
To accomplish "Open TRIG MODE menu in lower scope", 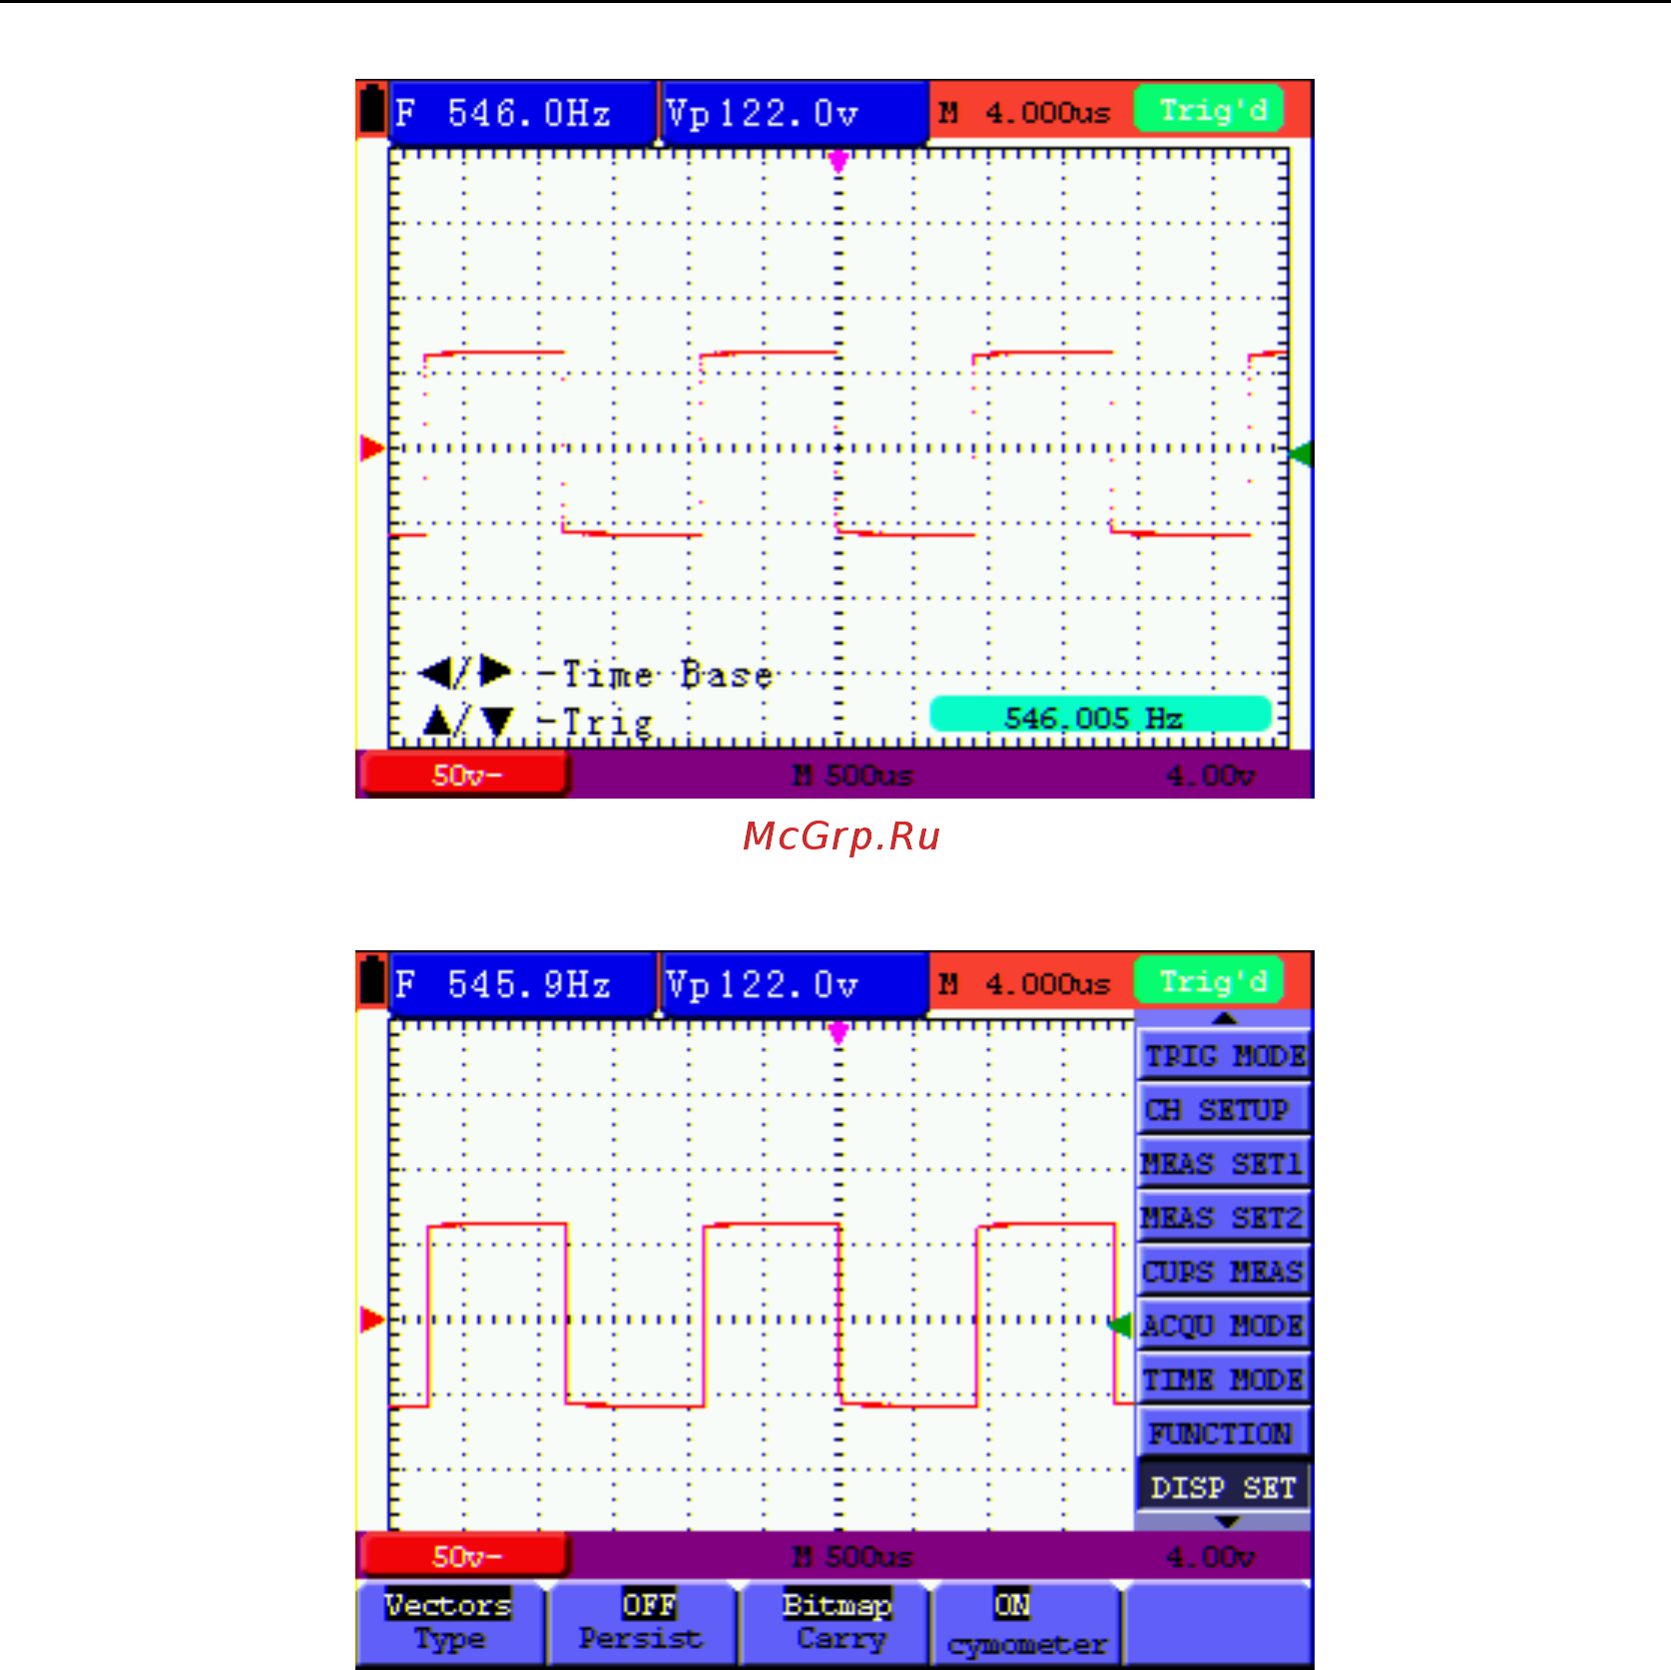I will coord(1223,1055).
